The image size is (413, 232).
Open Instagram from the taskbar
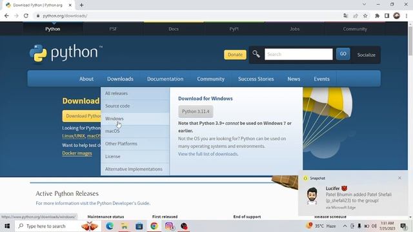click(x=169, y=226)
